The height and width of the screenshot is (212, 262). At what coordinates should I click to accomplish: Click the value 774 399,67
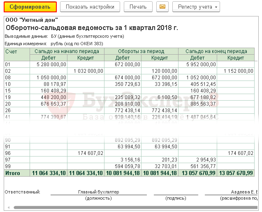click(53, 117)
